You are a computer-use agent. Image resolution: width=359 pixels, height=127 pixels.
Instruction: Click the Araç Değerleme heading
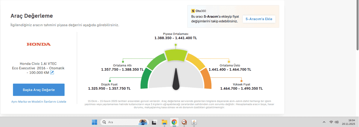coord(32,16)
